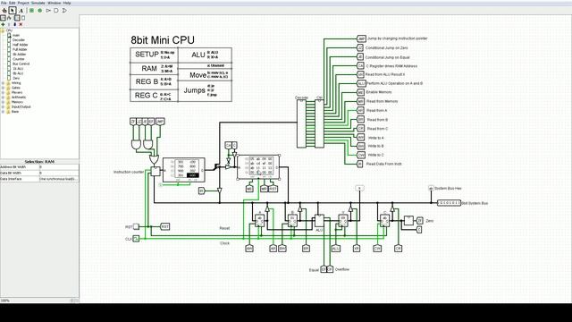572x322 pixels.
Task: Select the Text tool A icon
Action: tap(21, 11)
